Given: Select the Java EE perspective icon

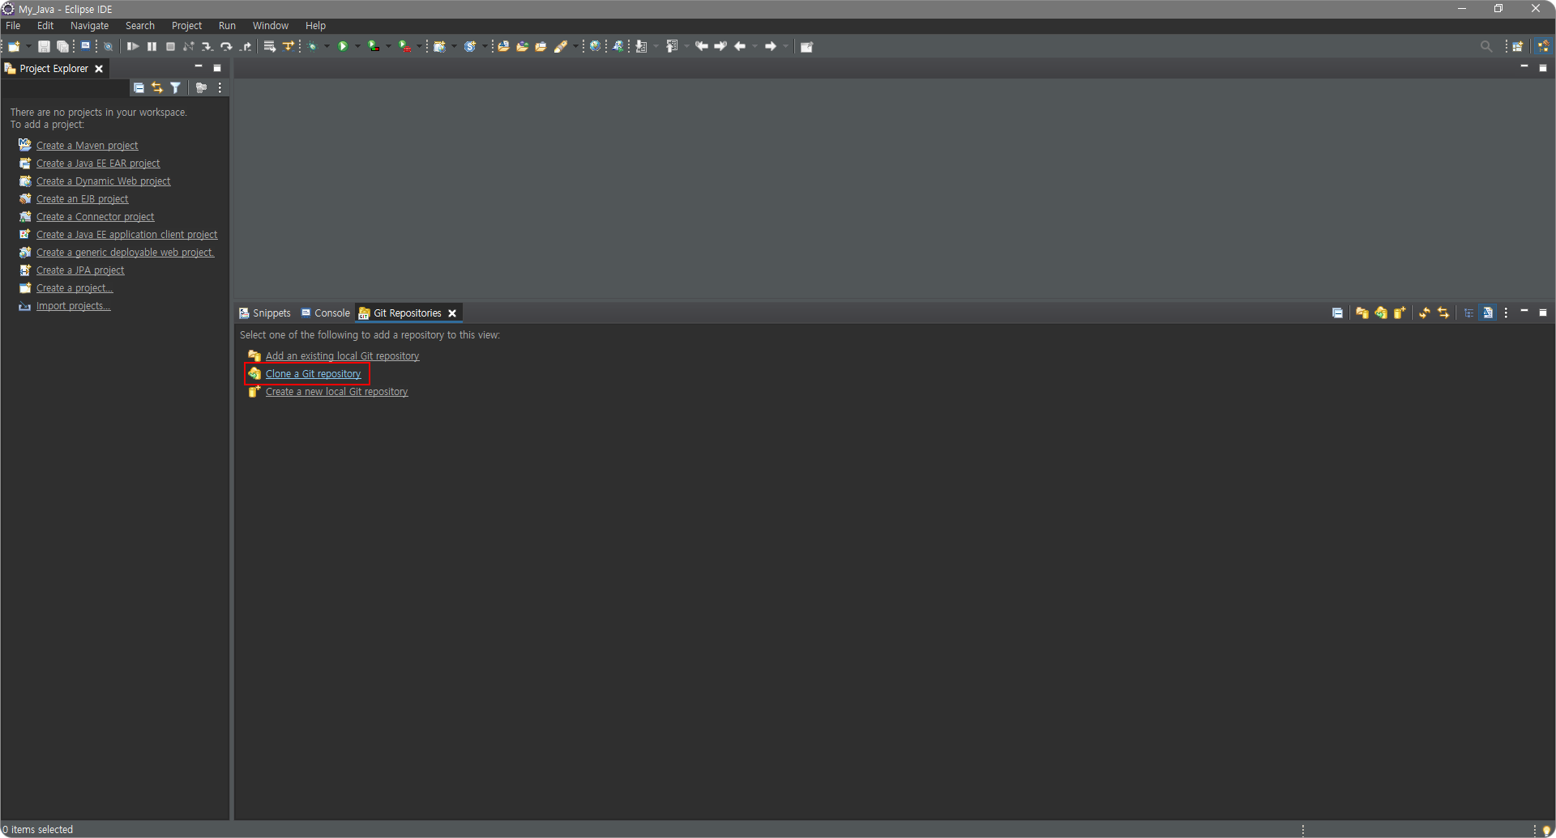Looking at the screenshot, I should coord(1544,46).
